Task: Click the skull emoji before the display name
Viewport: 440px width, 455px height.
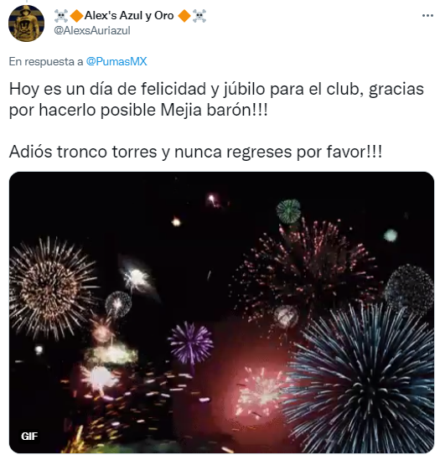Action: 61,16
